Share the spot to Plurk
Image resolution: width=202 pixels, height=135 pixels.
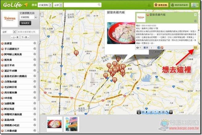(x=162, y=48)
